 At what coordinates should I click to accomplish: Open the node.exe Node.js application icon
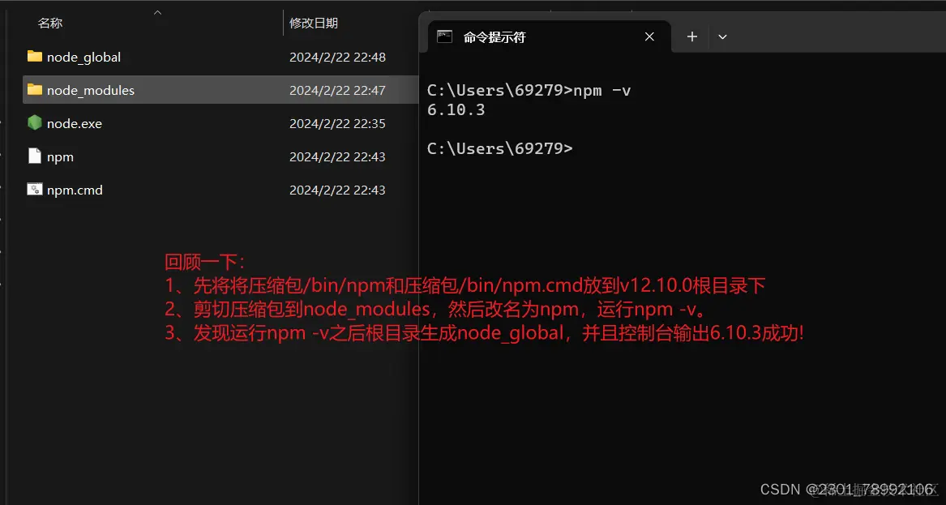click(34, 123)
